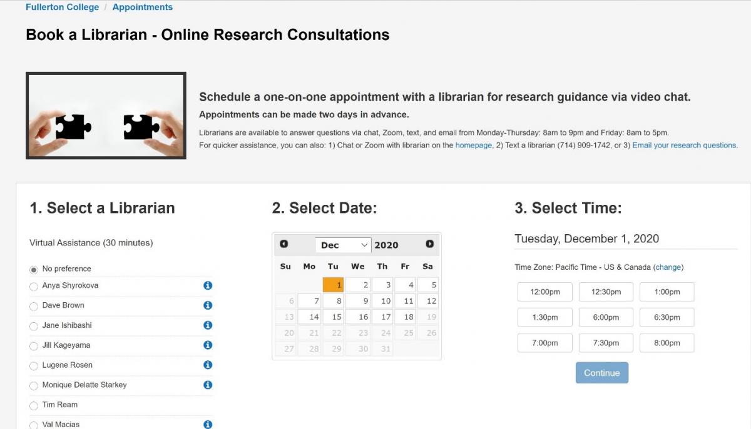Select December 16 on the calendar

[x=358, y=317]
